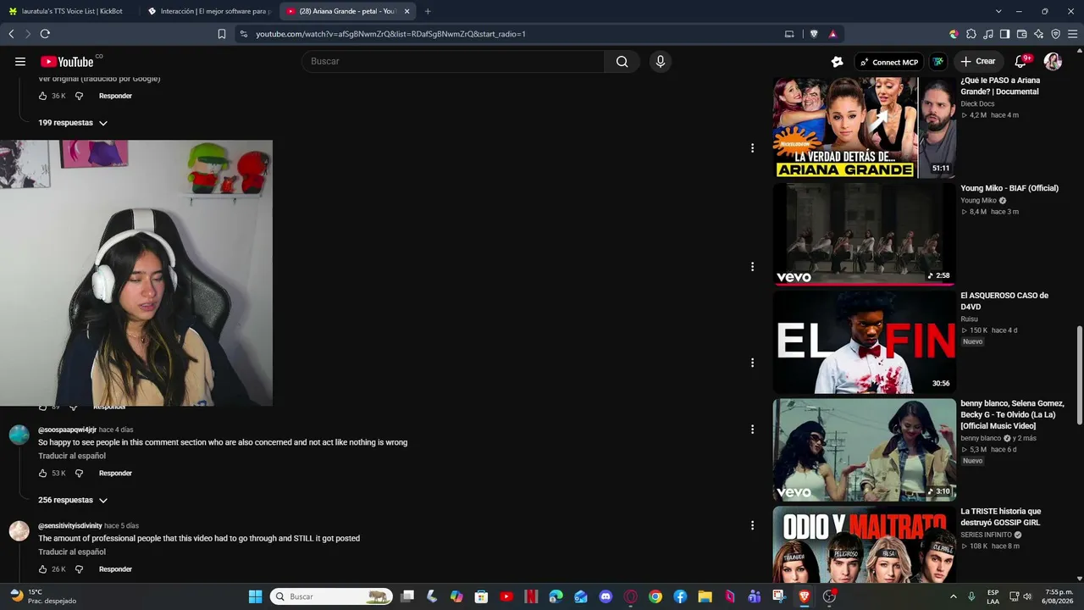Click the page vertical scrollbar thumb
1084x610 pixels.
1080,374
